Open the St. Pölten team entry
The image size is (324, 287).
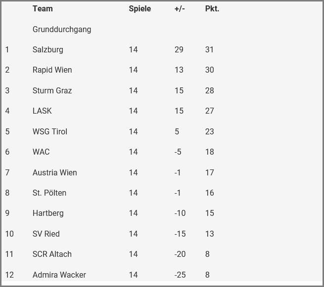tap(49, 193)
